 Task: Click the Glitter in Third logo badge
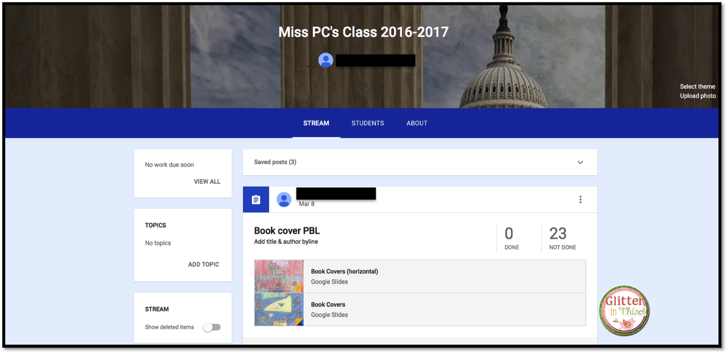(624, 311)
